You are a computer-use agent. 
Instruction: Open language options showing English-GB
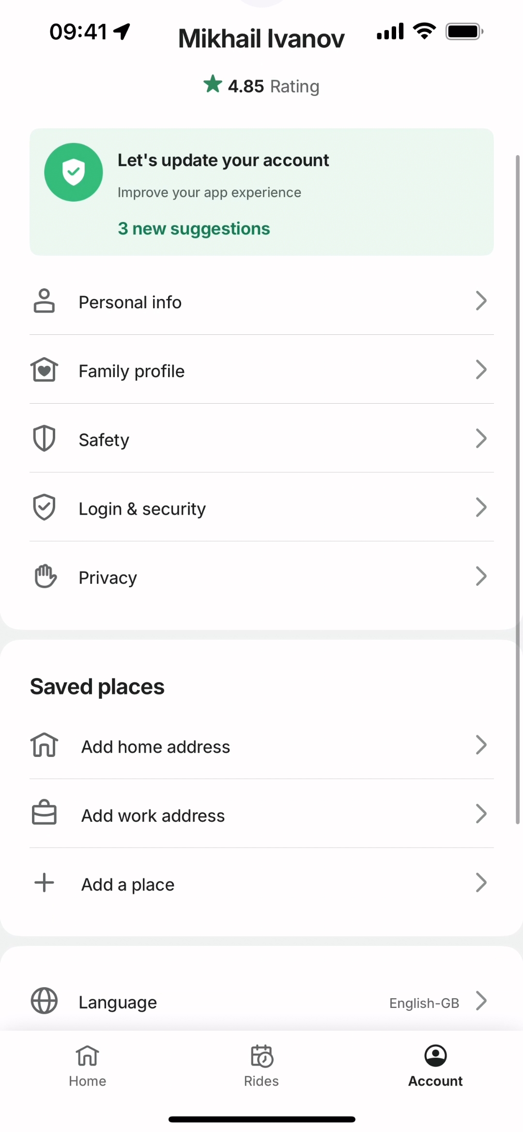click(x=424, y=1003)
